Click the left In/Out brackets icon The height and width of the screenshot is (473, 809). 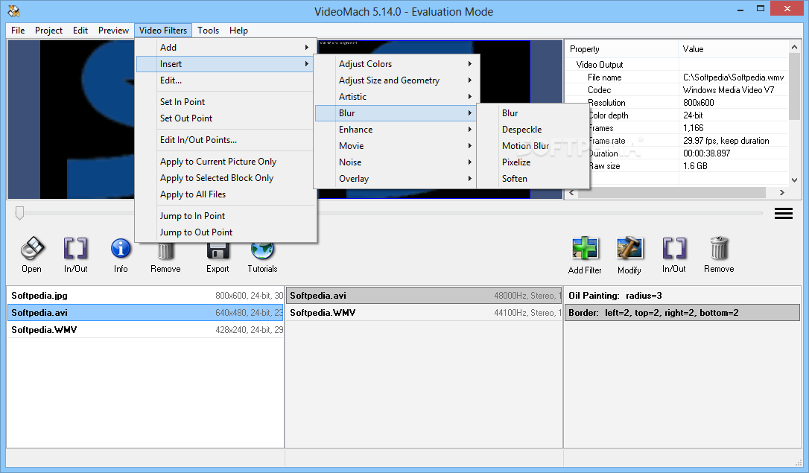point(75,249)
